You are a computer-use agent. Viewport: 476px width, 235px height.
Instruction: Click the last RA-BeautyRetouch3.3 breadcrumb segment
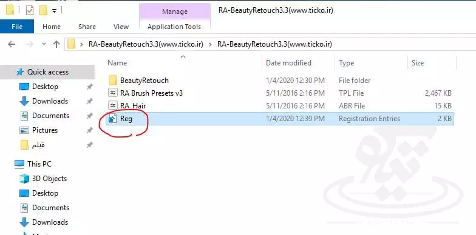click(274, 44)
